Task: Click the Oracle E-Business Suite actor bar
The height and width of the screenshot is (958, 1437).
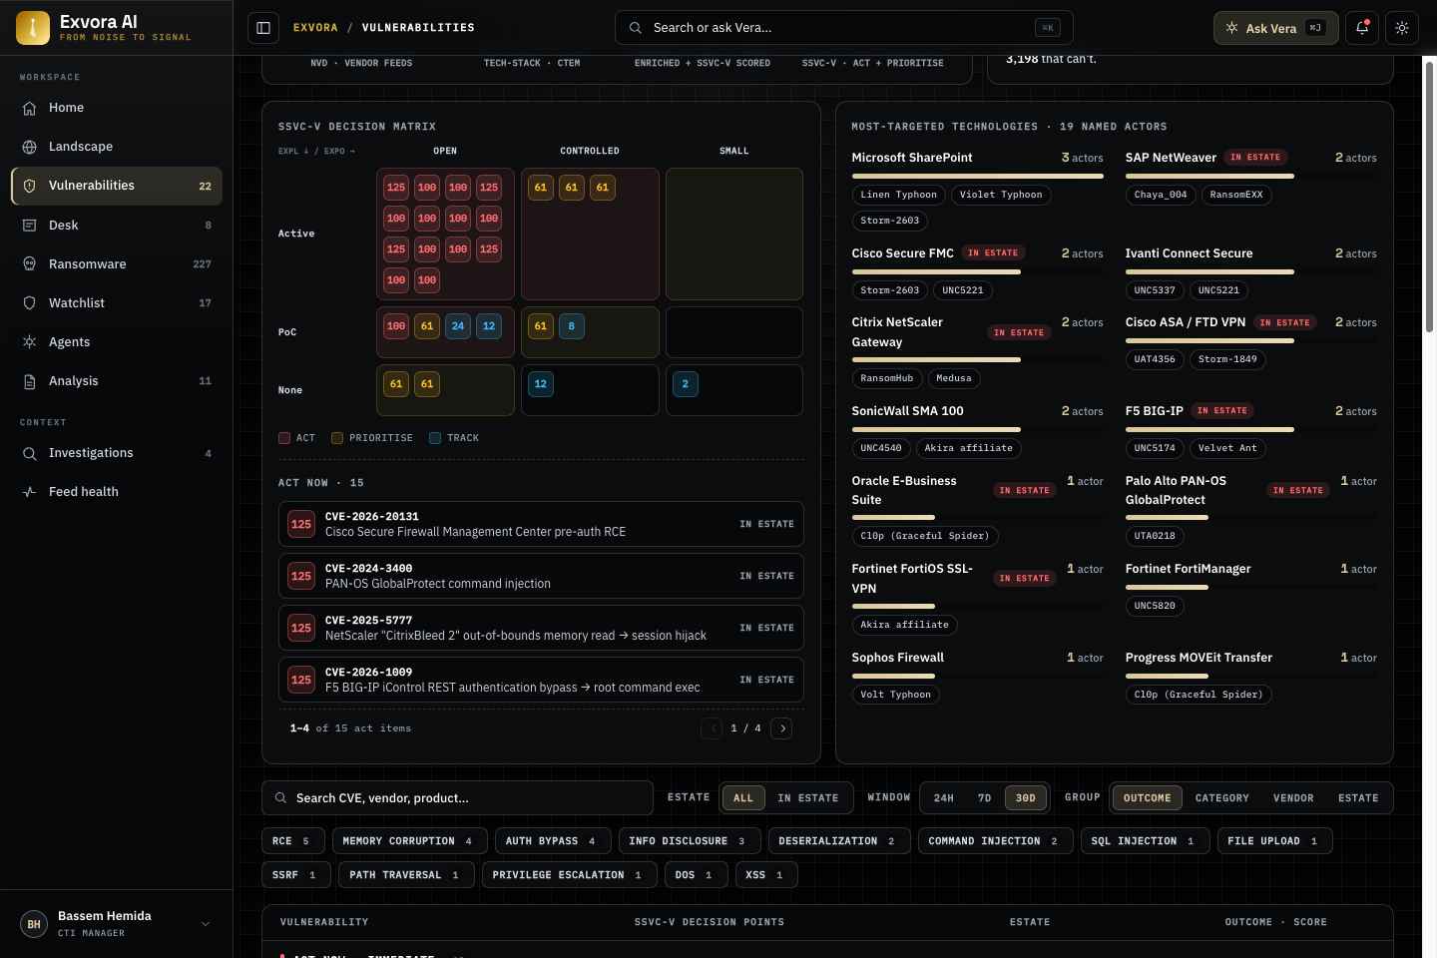Action: point(978,518)
